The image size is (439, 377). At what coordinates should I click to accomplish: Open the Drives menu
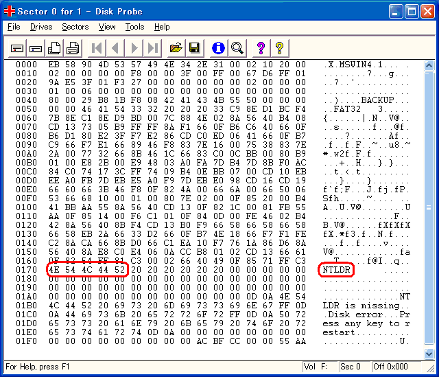tap(40, 27)
